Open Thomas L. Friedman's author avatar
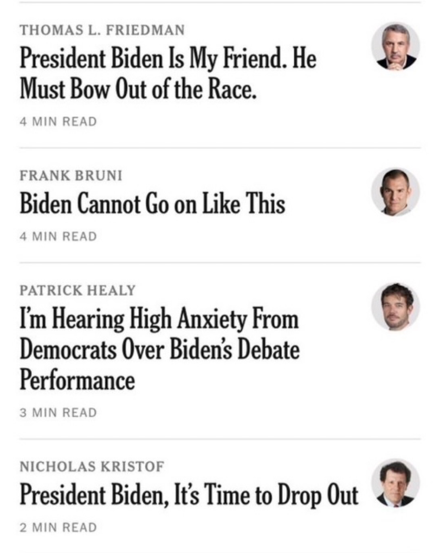The width and height of the screenshot is (439, 553). point(395,46)
